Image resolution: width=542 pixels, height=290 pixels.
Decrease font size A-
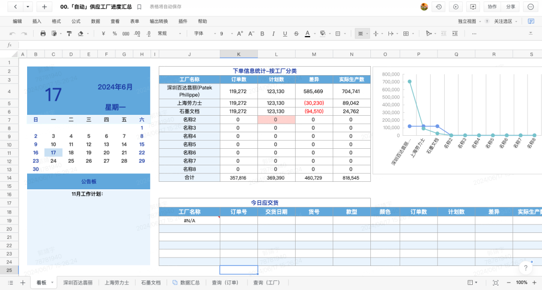pyautogui.click(x=251, y=34)
